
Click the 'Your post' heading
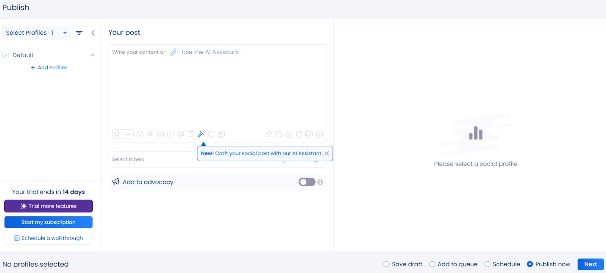[x=124, y=33]
